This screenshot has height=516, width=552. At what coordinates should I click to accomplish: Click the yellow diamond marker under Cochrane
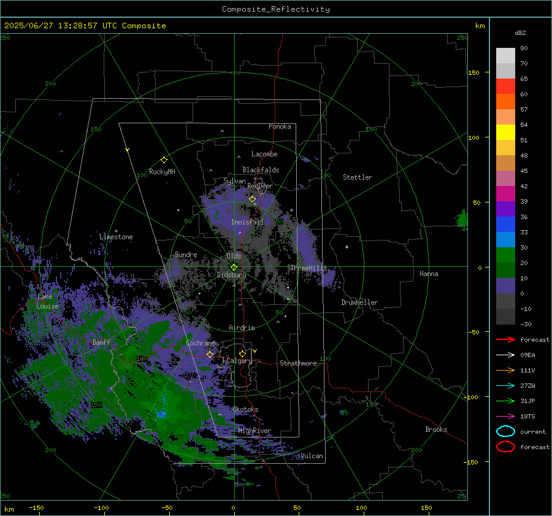[x=210, y=354]
